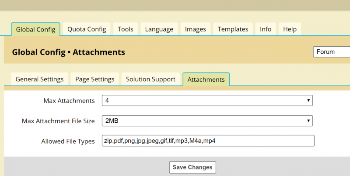Open the Forum selector dropdown

click(332, 52)
